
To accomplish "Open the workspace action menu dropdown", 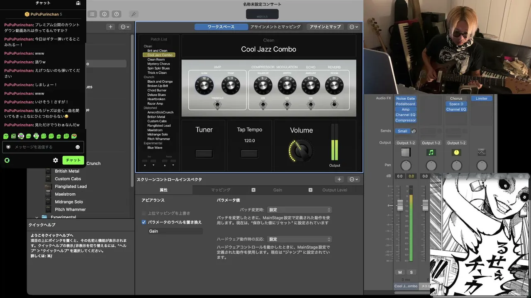I will pos(354,27).
